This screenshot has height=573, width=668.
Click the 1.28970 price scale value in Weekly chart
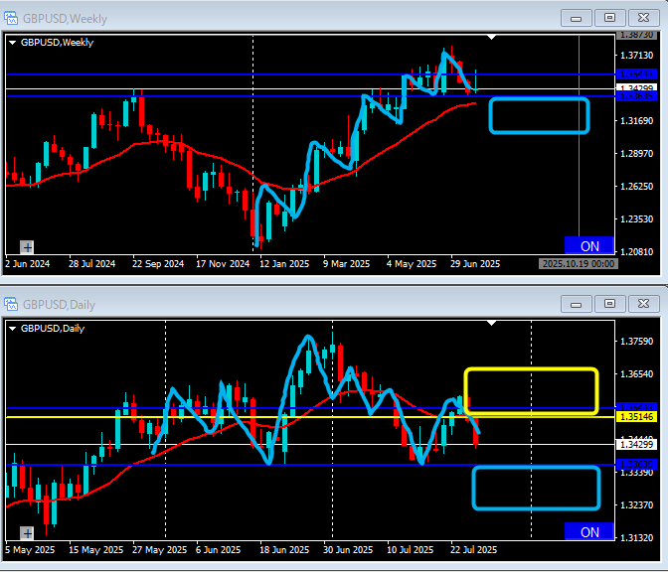pos(636,154)
